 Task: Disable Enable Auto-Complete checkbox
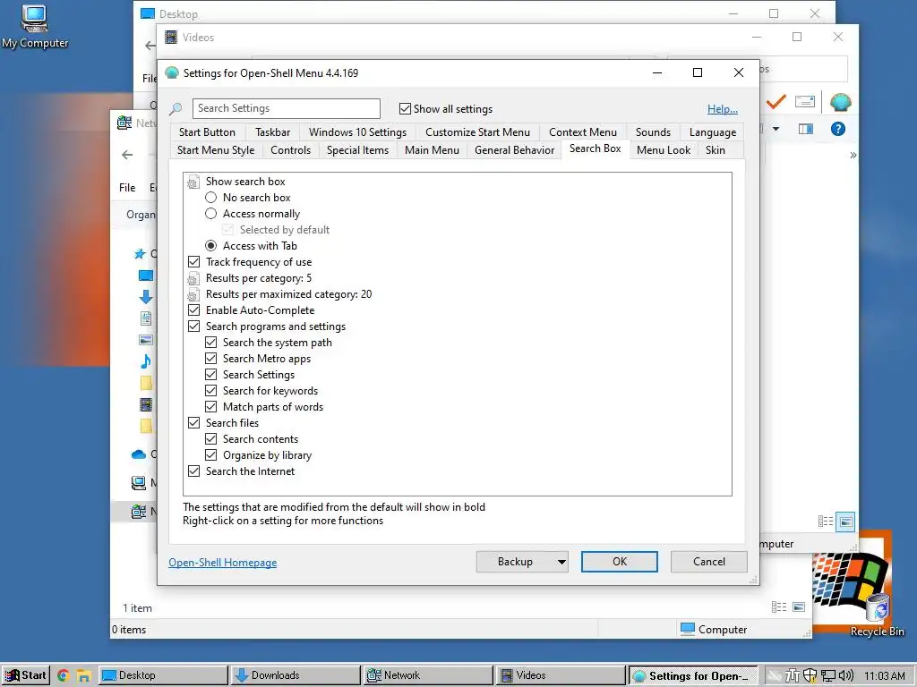[194, 310]
